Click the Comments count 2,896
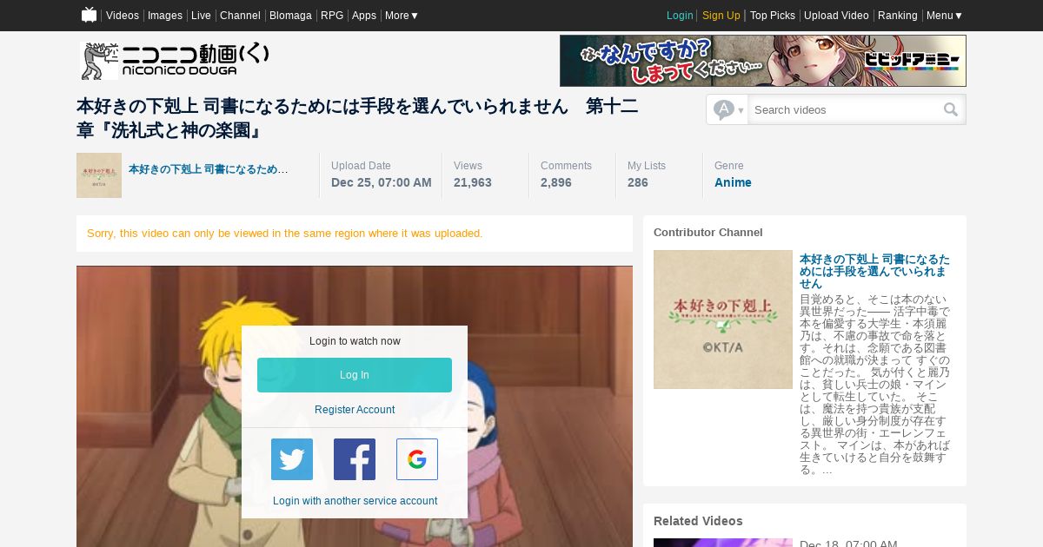The width and height of the screenshot is (1043, 547). (x=556, y=182)
